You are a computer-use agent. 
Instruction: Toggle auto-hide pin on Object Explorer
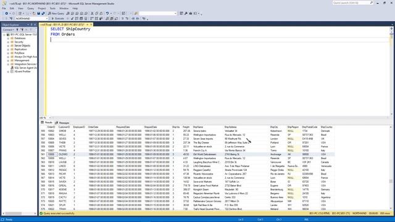click(31, 25)
